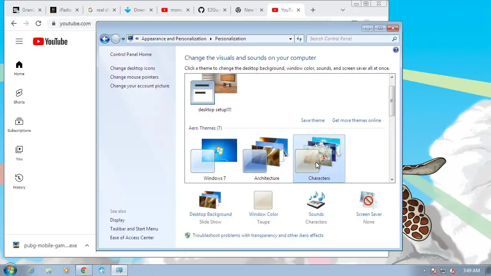Open Screen Saver settings icon
Image resolution: width=491 pixels, height=276 pixels.
coord(369,200)
